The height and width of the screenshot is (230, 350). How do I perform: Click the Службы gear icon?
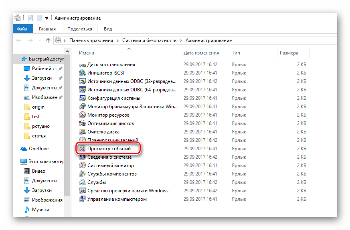83,182
